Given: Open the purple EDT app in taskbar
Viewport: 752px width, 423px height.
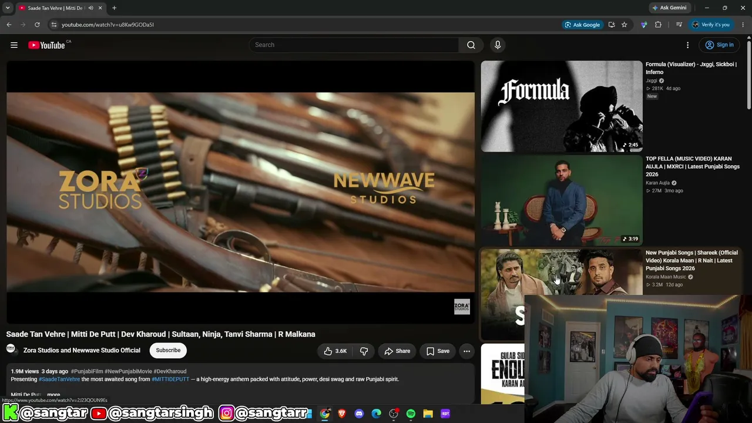Looking at the screenshot, I should point(445,414).
